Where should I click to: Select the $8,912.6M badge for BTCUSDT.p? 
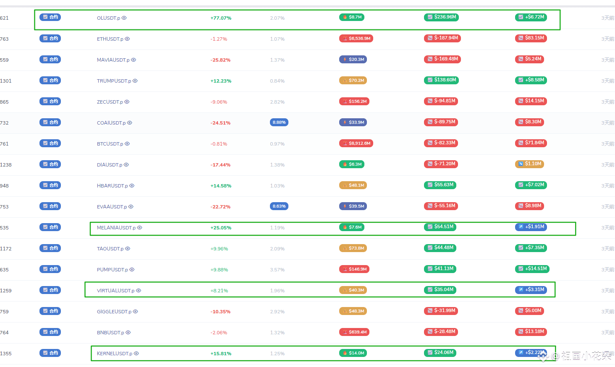coord(356,143)
